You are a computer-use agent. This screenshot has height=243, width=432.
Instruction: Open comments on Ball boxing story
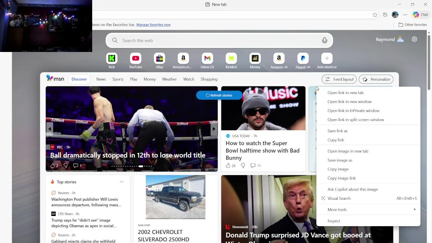tap(76, 165)
